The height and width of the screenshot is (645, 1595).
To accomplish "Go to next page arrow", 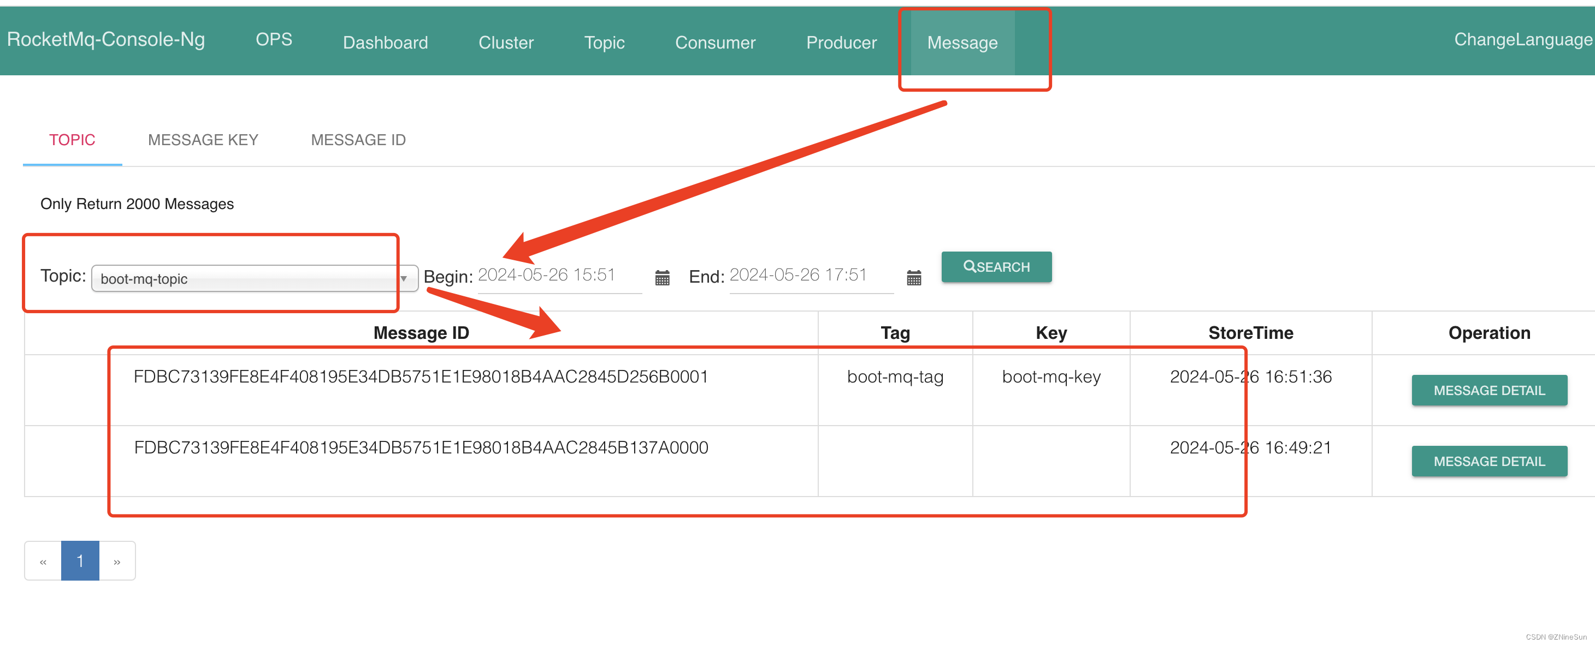I will [x=117, y=561].
